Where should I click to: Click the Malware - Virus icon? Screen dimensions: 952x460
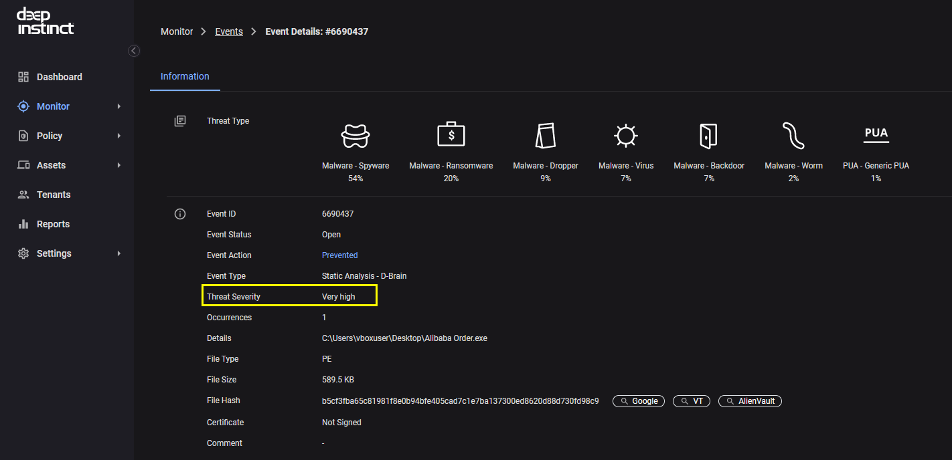coord(625,136)
